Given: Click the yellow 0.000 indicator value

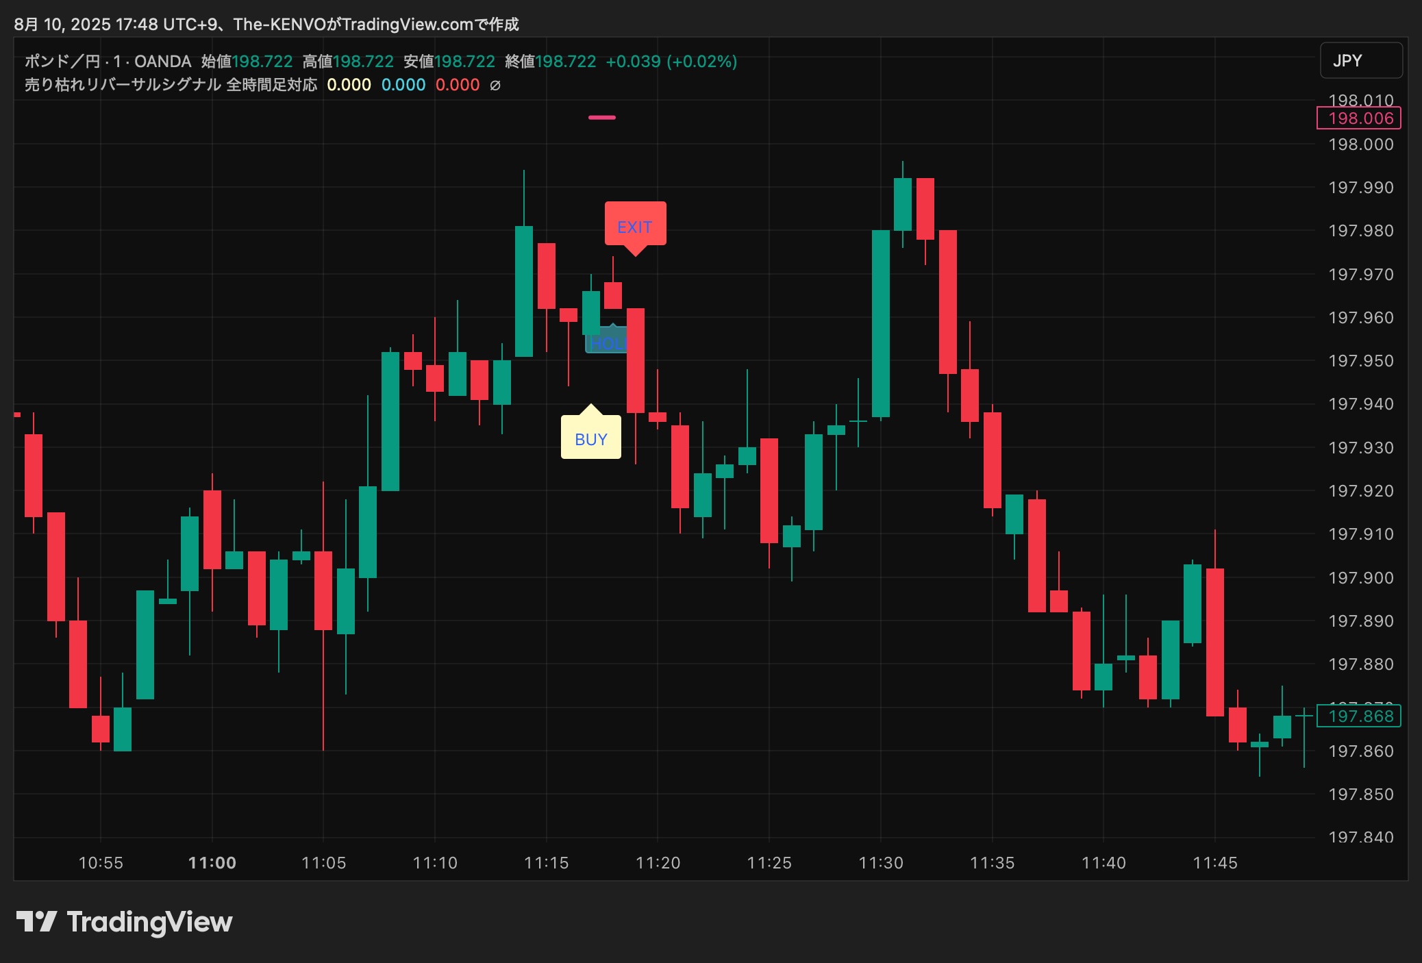Looking at the screenshot, I should pyautogui.click(x=349, y=85).
